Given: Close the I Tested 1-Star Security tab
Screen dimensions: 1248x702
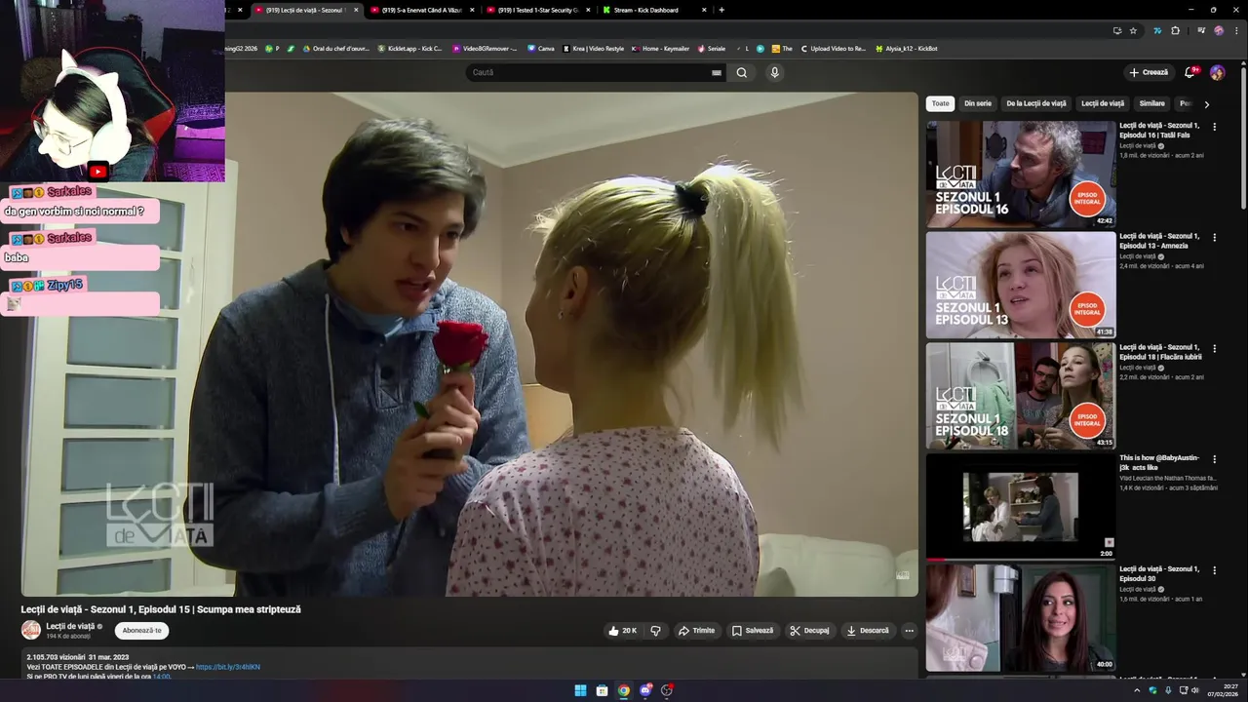Looking at the screenshot, I should point(588,10).
